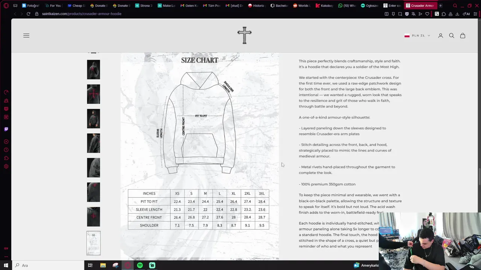Screen dimensions: 481x270
Task: Click the Saint Kaizen cross logo
Action: (x=244, y=35)
